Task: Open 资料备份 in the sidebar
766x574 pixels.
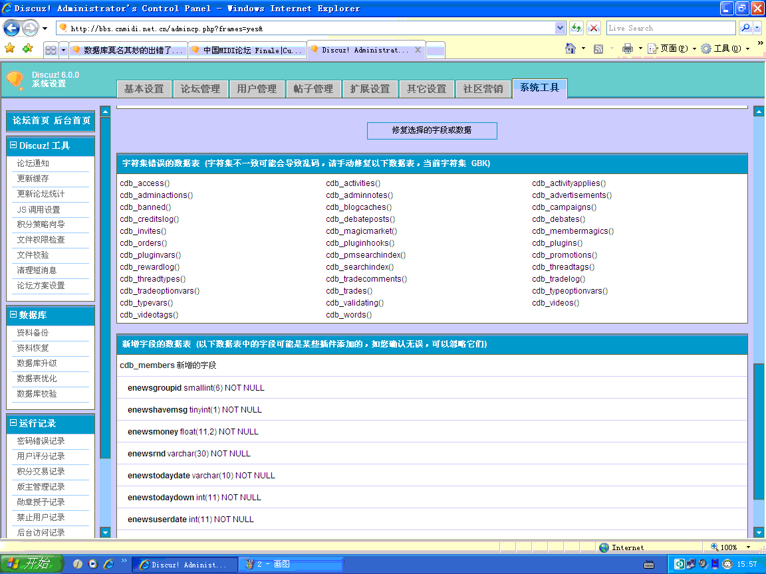Action: (x=33, y=333)
